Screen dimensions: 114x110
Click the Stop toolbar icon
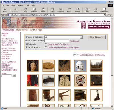[x=26, y=10]
